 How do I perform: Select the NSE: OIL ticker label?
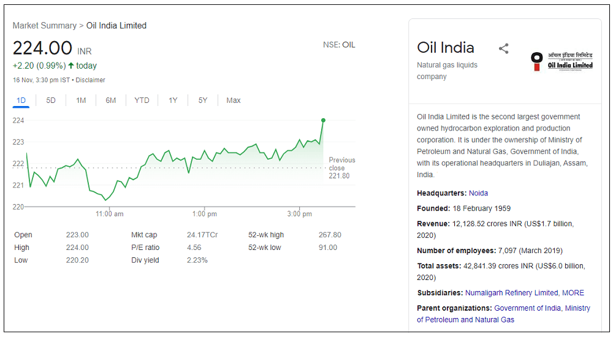(339, 45)
